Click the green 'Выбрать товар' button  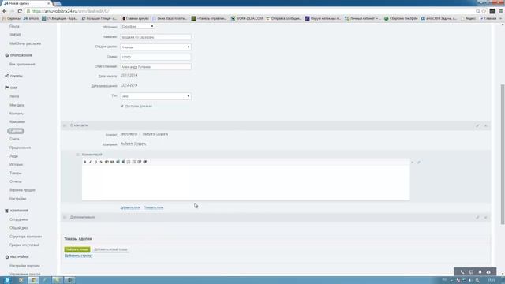coord(77,249)
